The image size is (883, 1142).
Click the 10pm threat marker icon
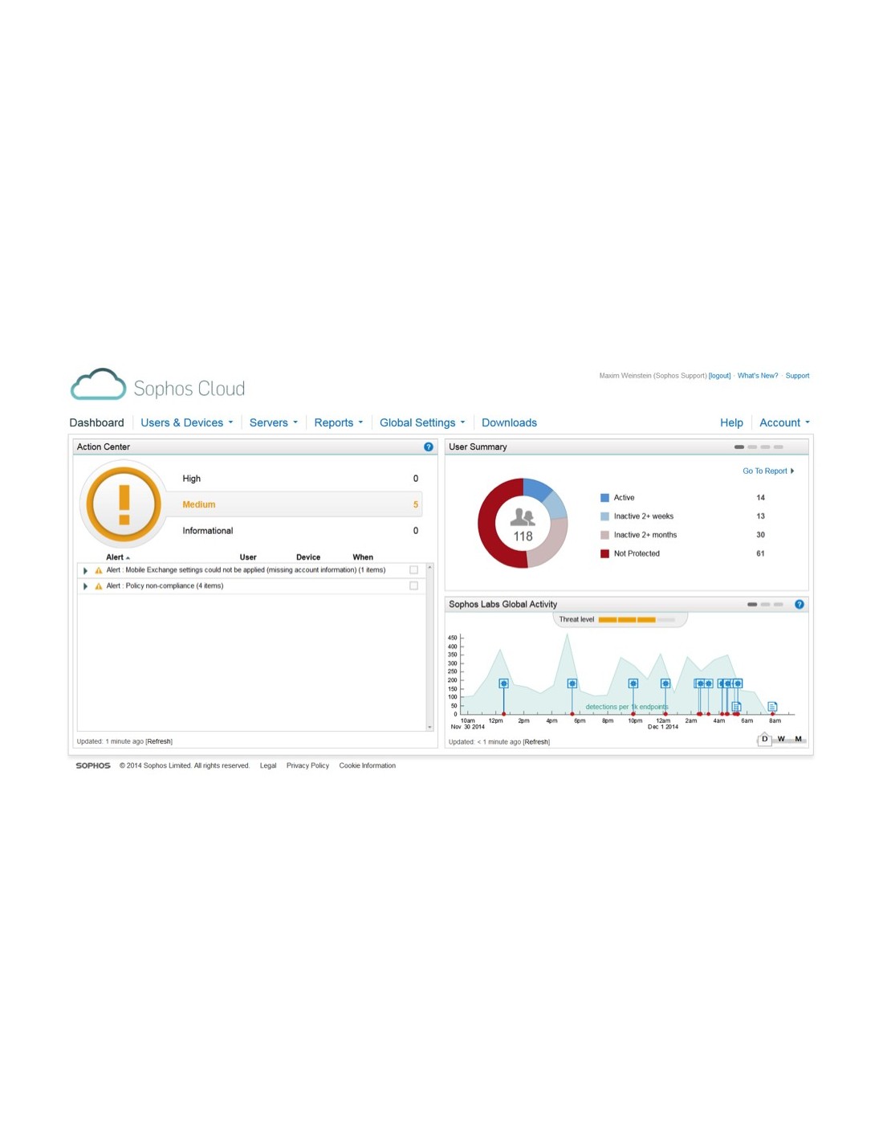tap(633, 683)
